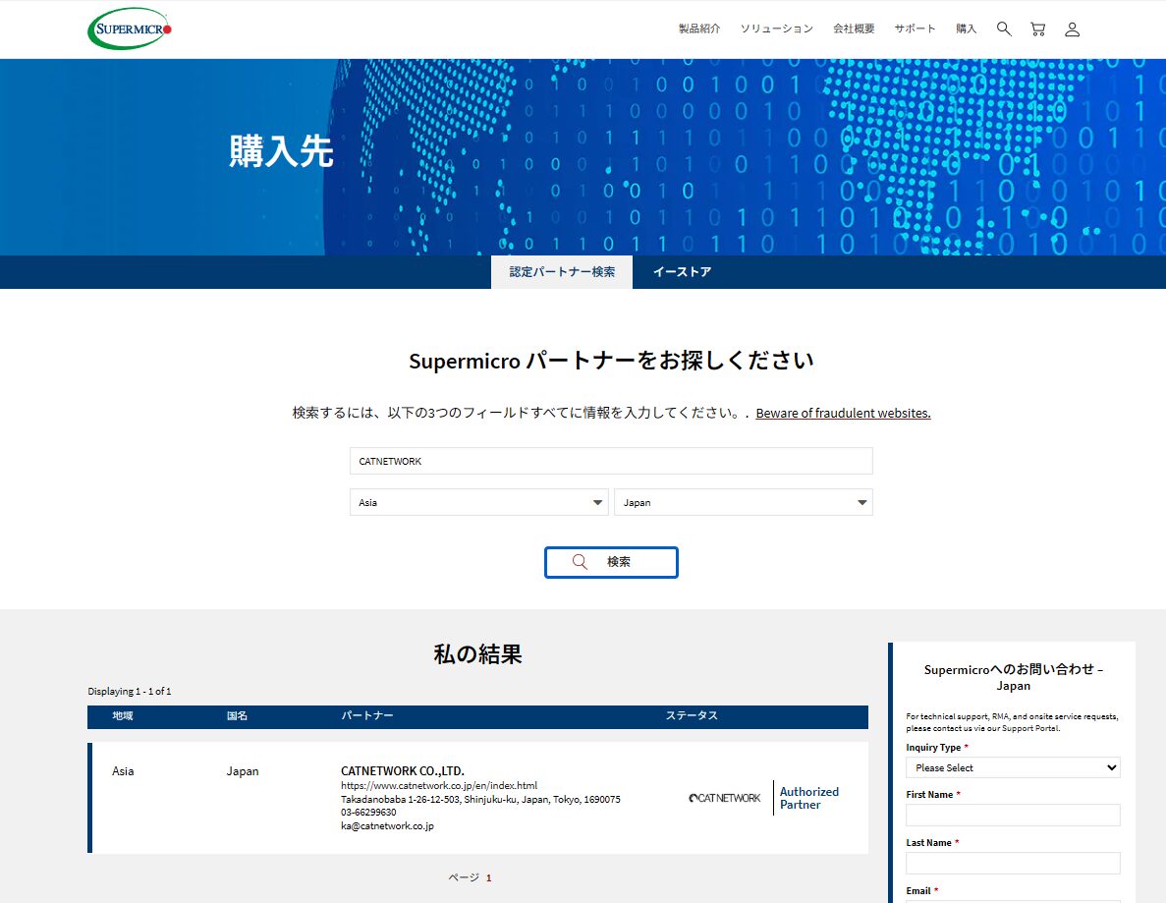Click the CAT NETWORK partner logo
This screenshot has width=1166, height=903.
[725, 798]
